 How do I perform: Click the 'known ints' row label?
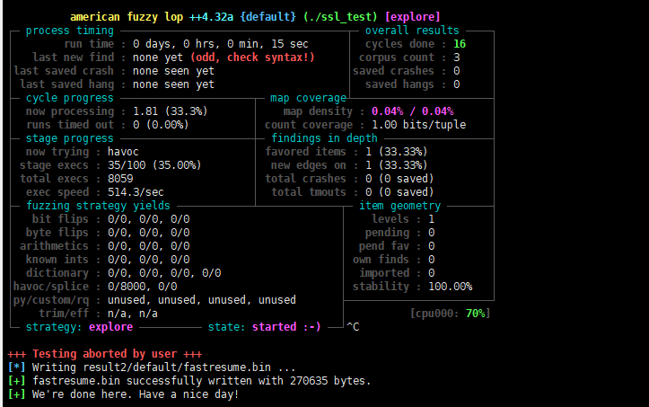(57, 260)
